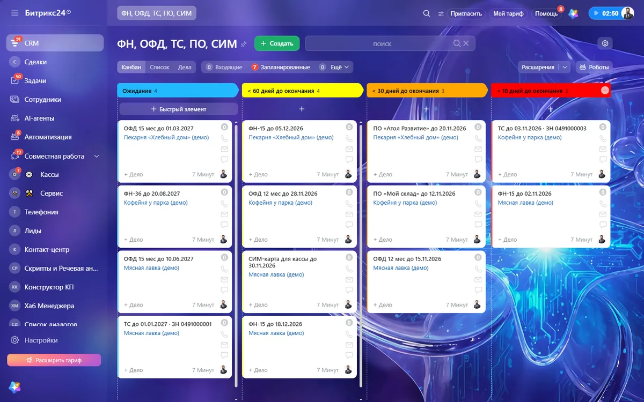This screenshot has height=402, width=644.
Task: Filter by Запланированные counter
Action: [281, 67]
